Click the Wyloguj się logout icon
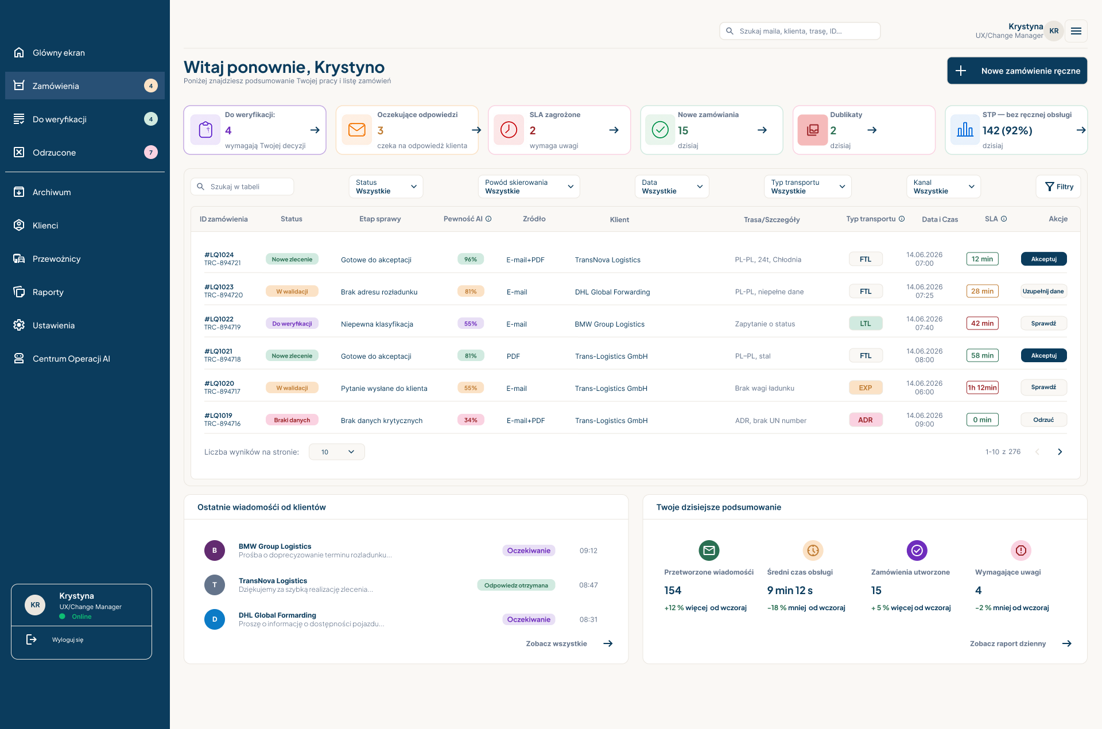The image size is (1102, 729). click(32, 639)
